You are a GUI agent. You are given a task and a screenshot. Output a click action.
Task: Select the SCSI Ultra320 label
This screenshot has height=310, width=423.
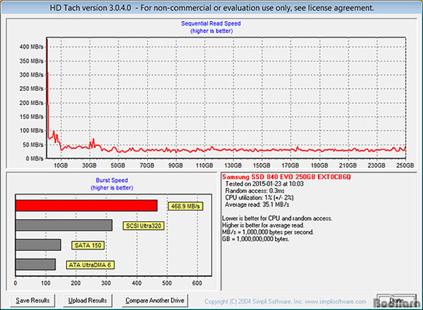[144, 225]
